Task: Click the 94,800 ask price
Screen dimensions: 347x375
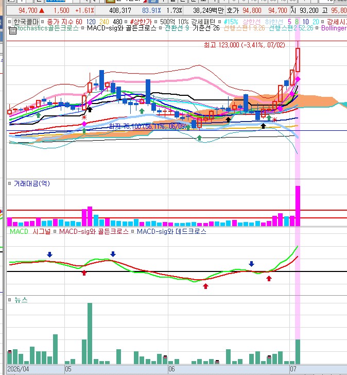Action: tap(252, 10)
